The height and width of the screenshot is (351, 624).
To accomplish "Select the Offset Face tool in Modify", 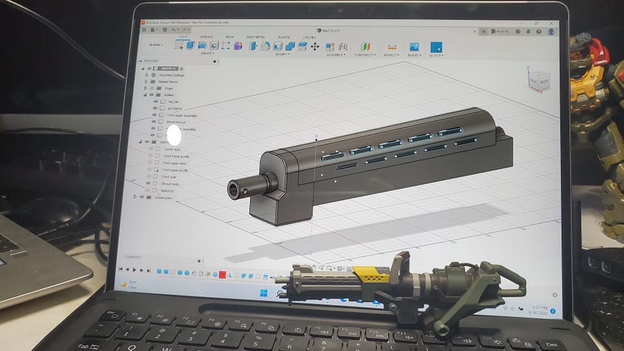I will [x=302, y=47].
